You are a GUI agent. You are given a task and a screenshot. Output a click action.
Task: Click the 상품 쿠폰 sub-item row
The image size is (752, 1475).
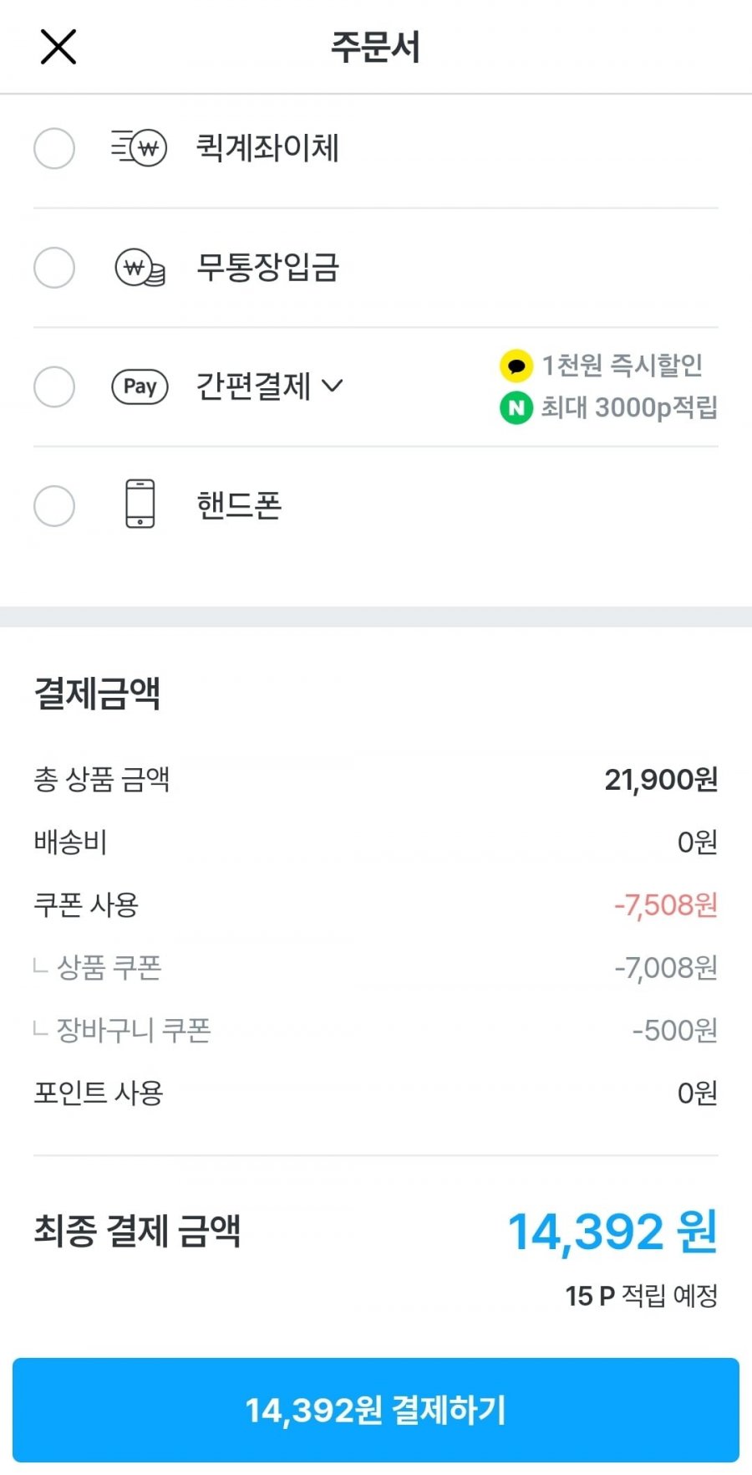coord(376,968)
